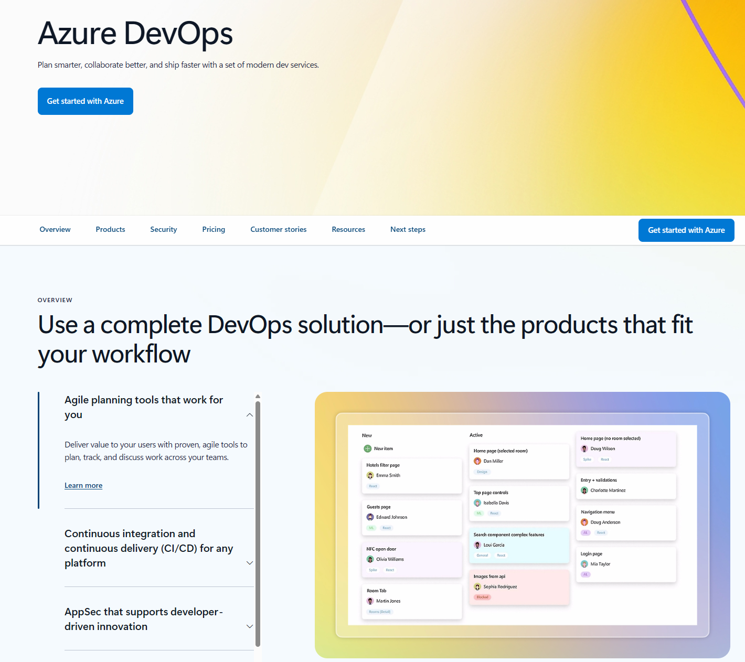
Task: Click Loui Garcia's avatar on Search component card
Action: click(x=477, y=545)
